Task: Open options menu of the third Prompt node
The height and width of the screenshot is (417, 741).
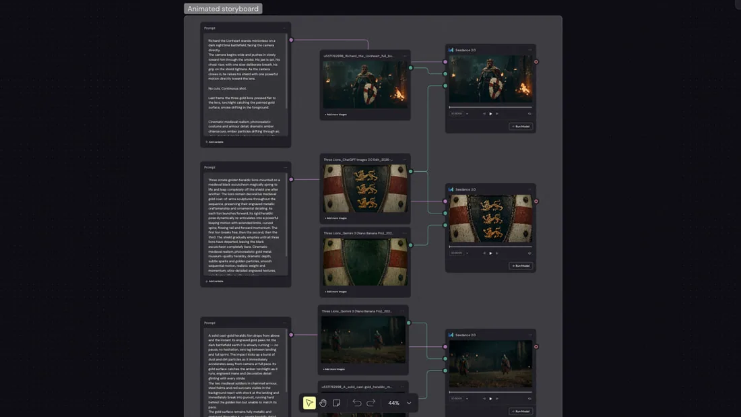Action: (x=284, y=323)
